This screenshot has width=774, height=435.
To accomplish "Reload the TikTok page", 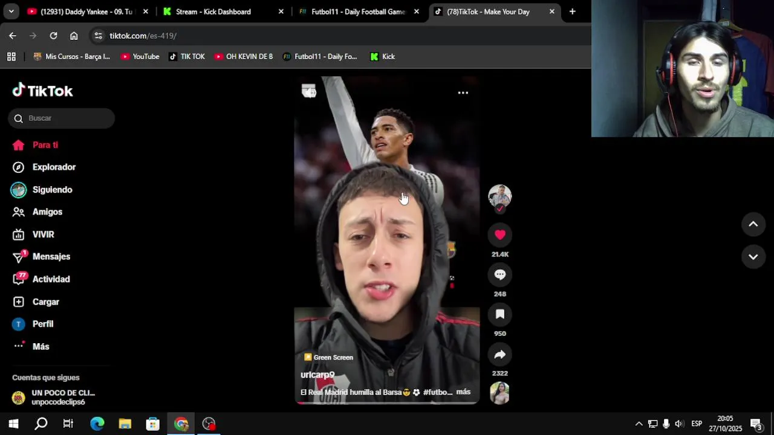I will coord(53,36).
